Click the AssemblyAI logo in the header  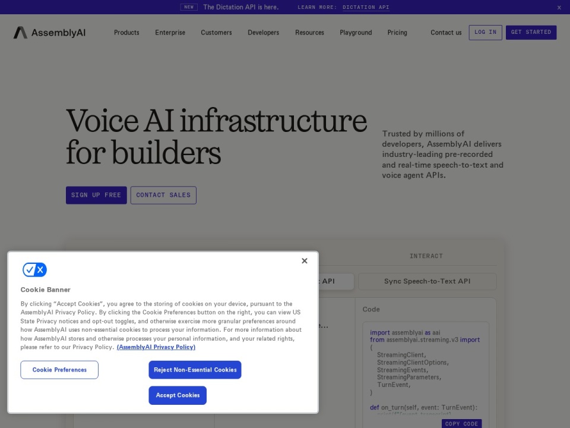pos(49,33)
